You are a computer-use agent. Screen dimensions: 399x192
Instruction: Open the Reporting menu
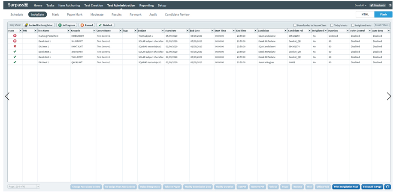(146, 5)
